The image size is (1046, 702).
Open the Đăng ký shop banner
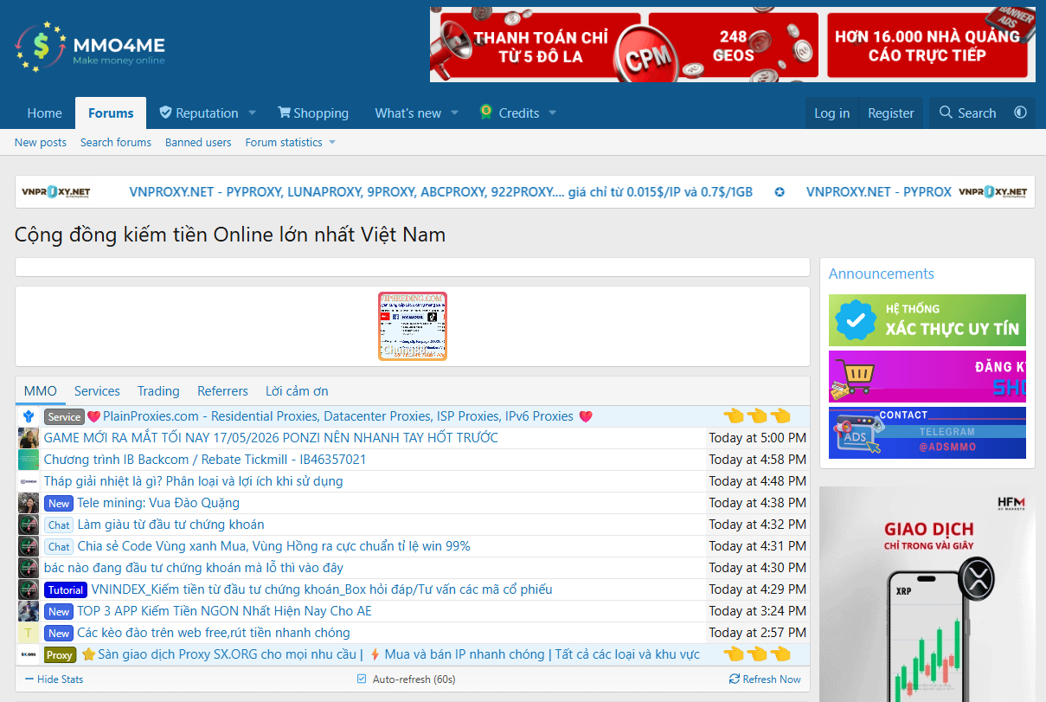[927, 377]
